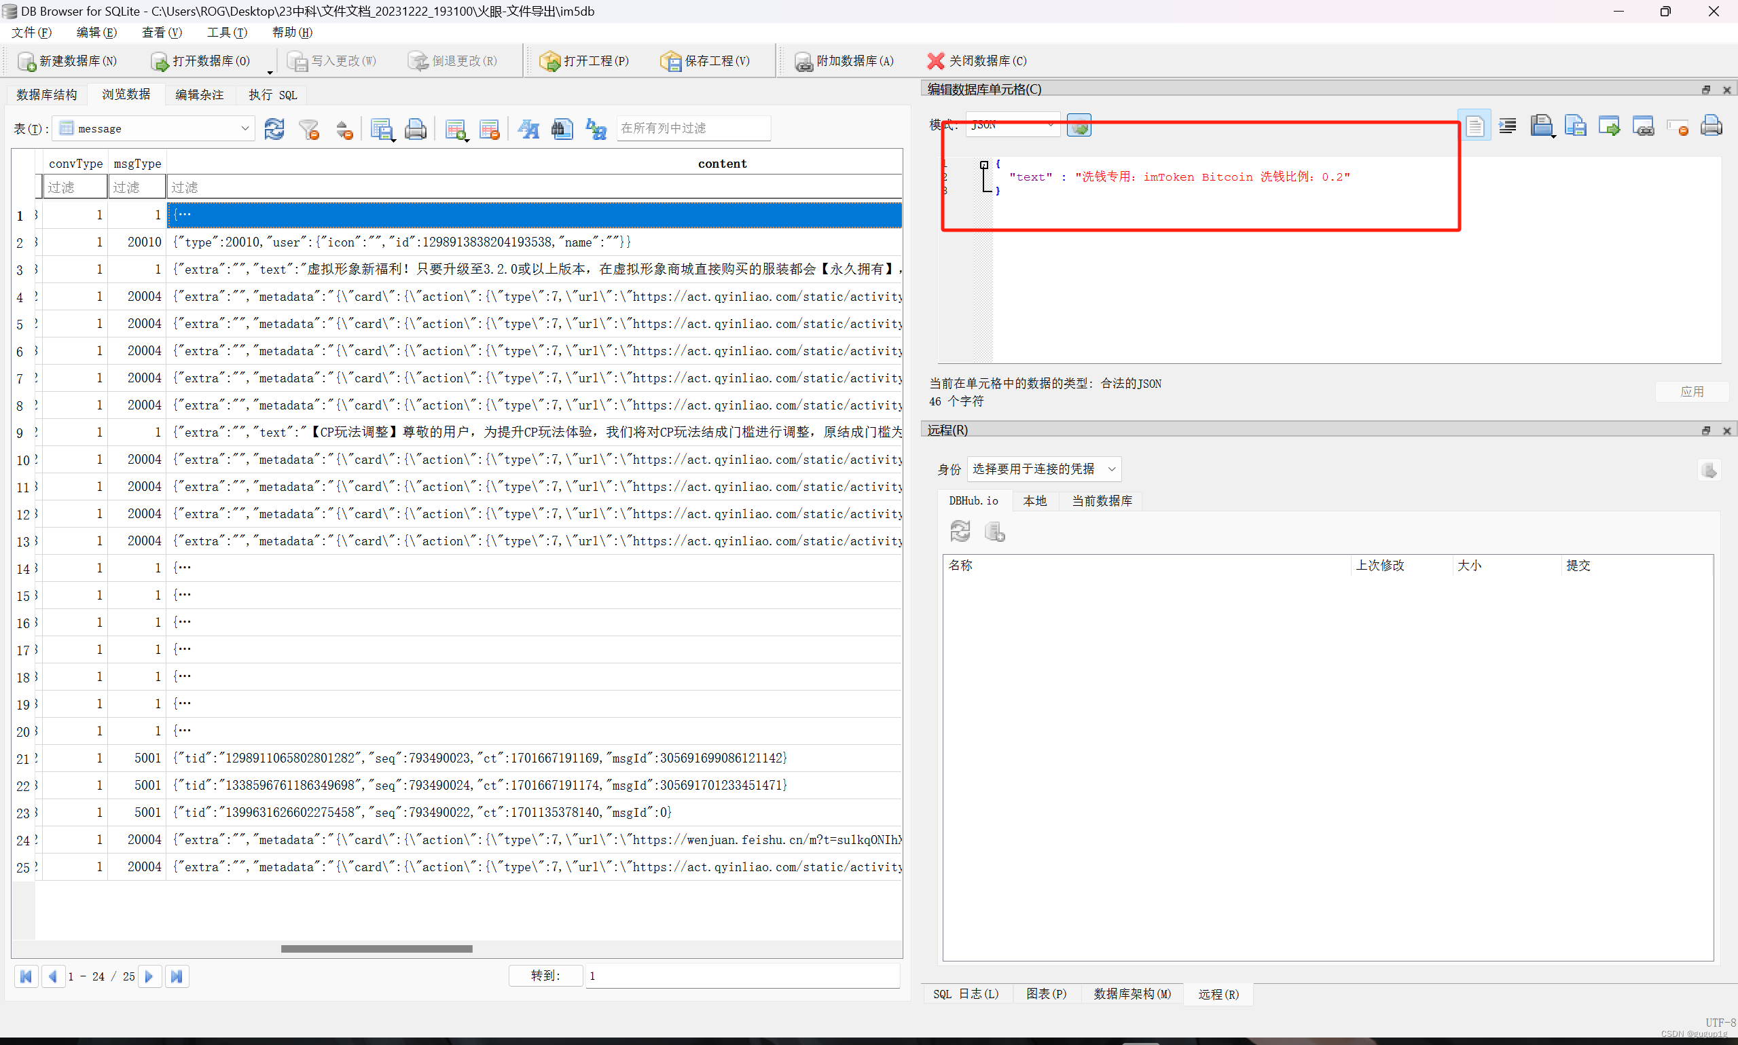Image resolution: width=1738 pixels, height=1045 pixels.
Task: Clear all filters using the funnel icon
Action: point(308,129)
